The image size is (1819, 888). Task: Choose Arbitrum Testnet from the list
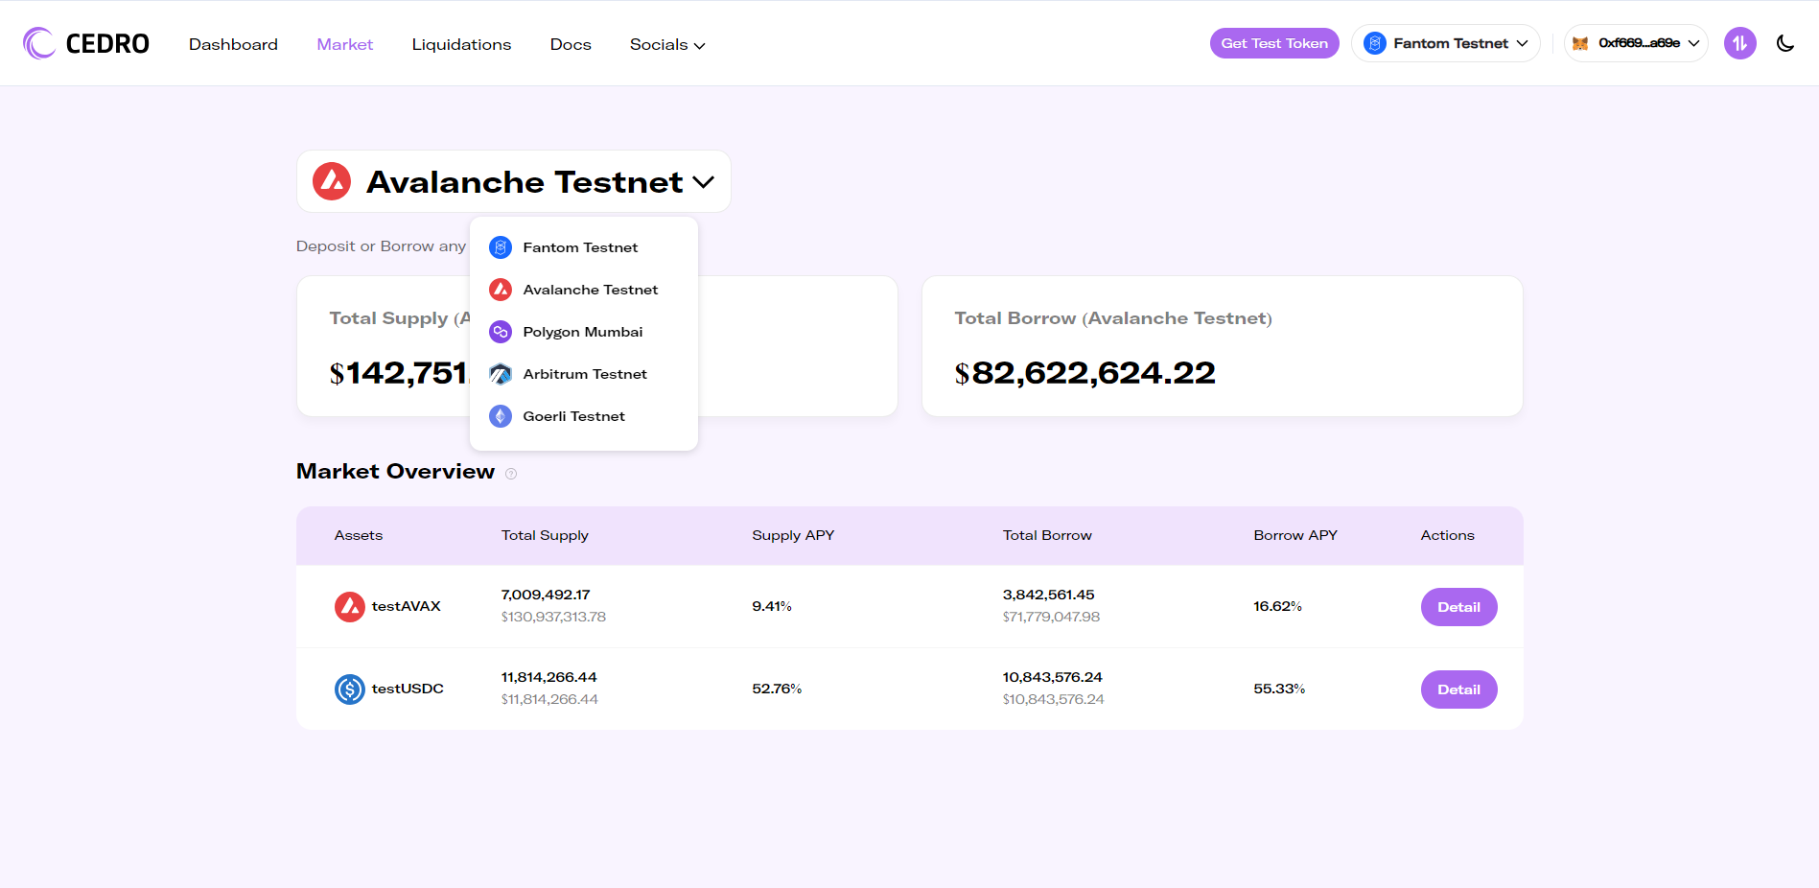coord(584,374)
